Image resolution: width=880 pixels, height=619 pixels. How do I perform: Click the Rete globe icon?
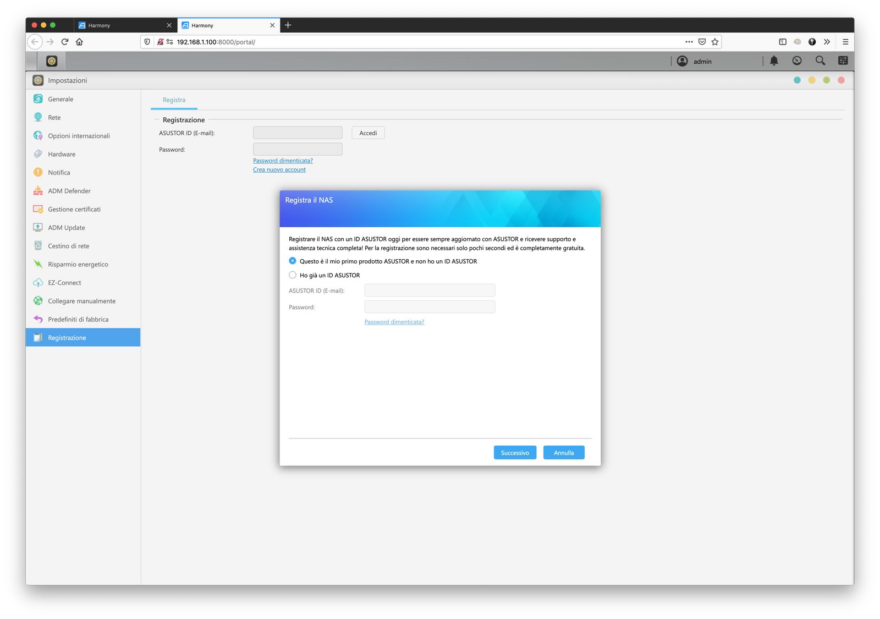pyautogui.click(x=38, y=117)
